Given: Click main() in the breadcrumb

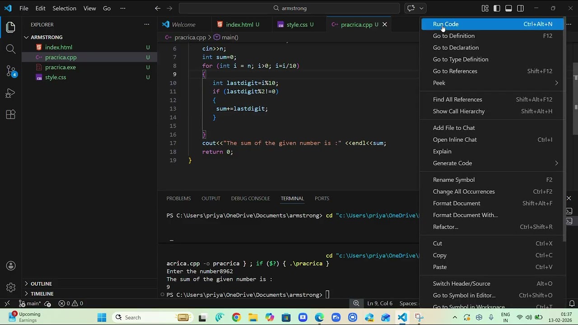Looking at the screenshot, I should click(x=226, y=37).
